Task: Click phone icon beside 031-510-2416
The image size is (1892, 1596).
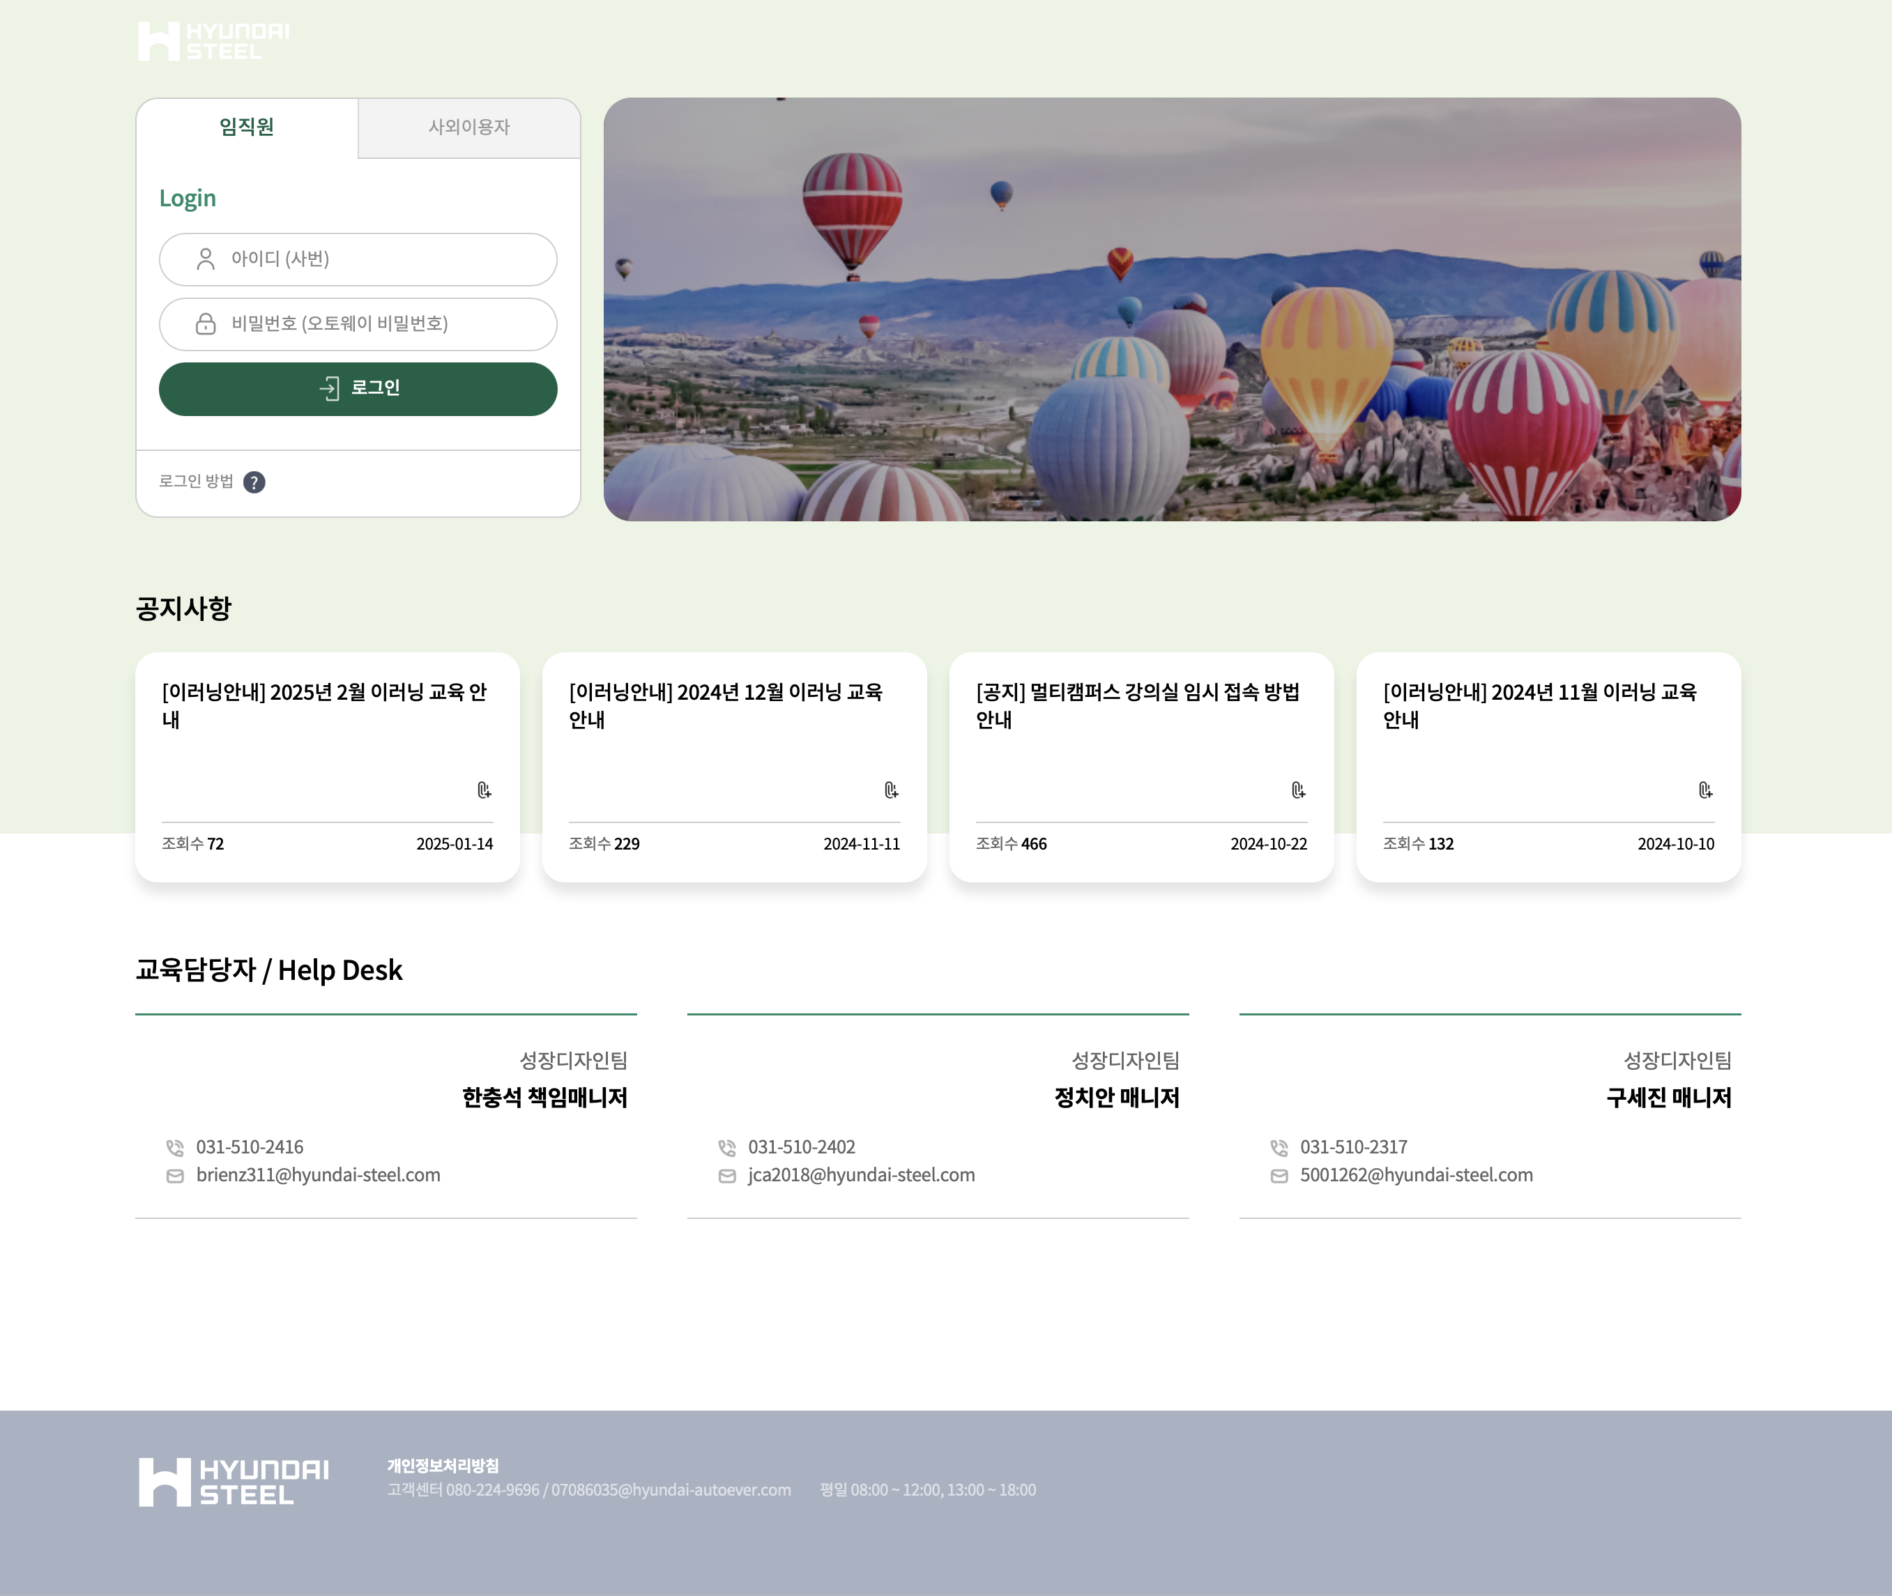Action: 175,1148
